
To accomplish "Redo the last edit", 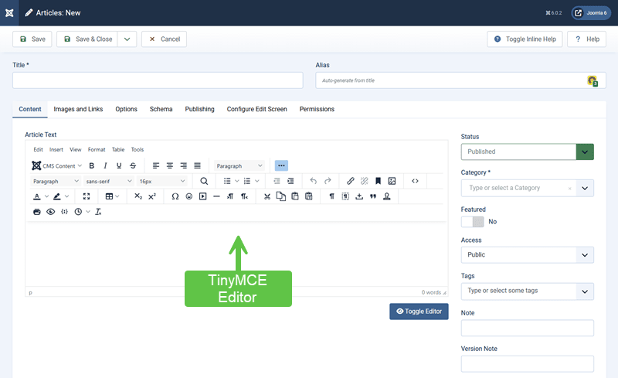I will pyautogui.click(x=328, y=181).
